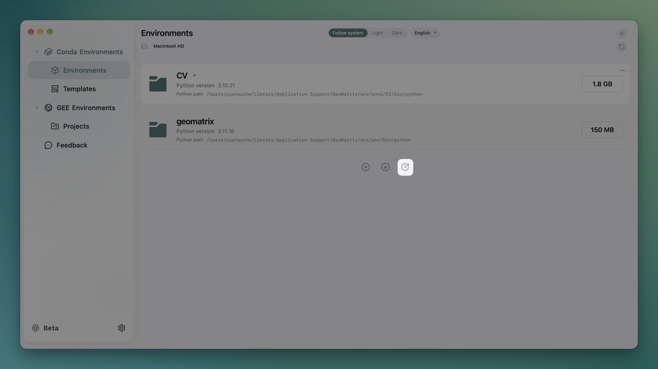Click the GEE Environments label
This screenshot has height=369, width=658.
click(x=86, y=108)
